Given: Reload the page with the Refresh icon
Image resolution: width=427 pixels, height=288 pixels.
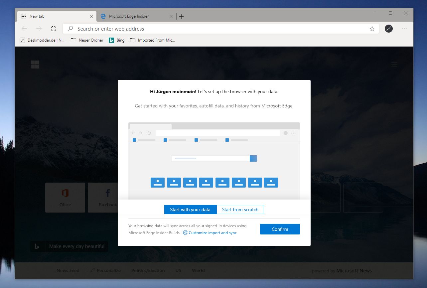Looking at the screenshot, I should pos(54,29).
